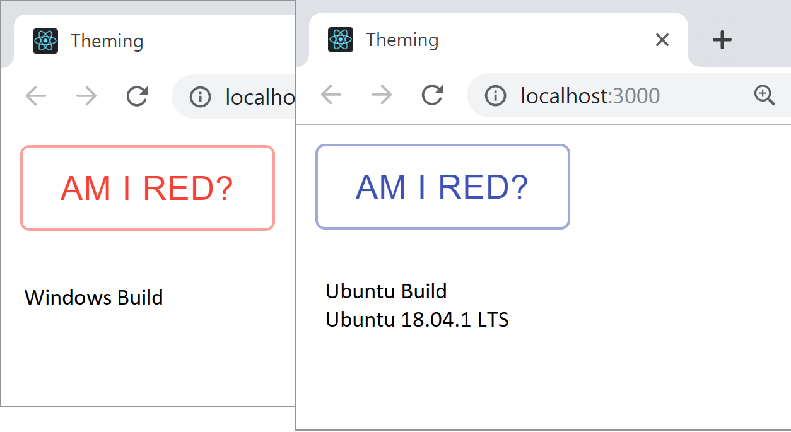Click localhost:3000 in the right address bar
The image size is (791, 432).
[590, 95]
